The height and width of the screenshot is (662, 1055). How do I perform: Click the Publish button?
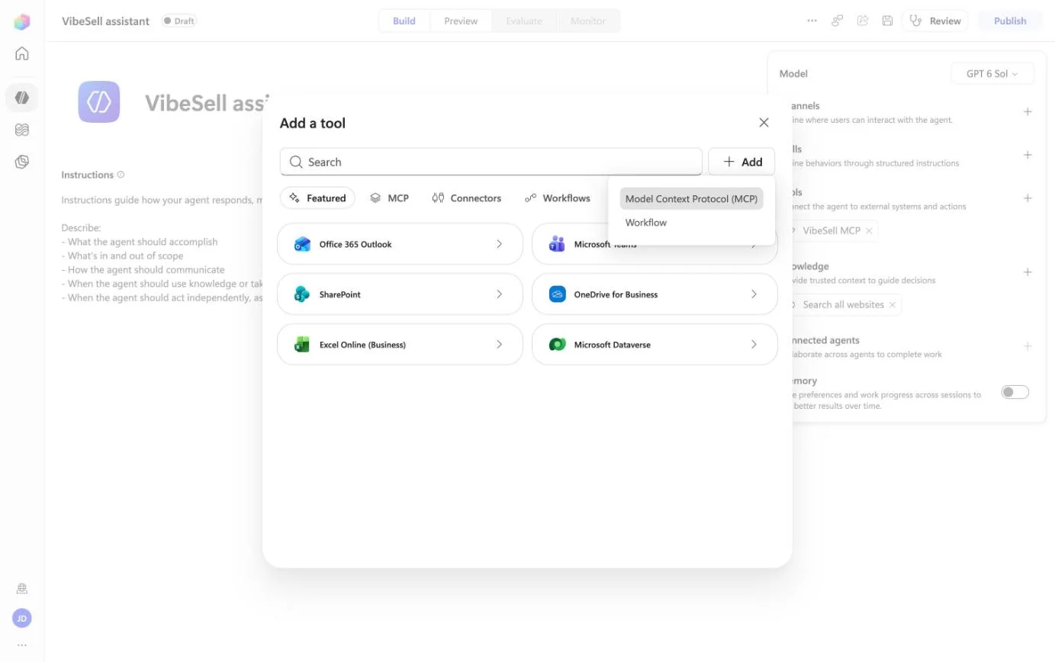[x=1010, y=21]
